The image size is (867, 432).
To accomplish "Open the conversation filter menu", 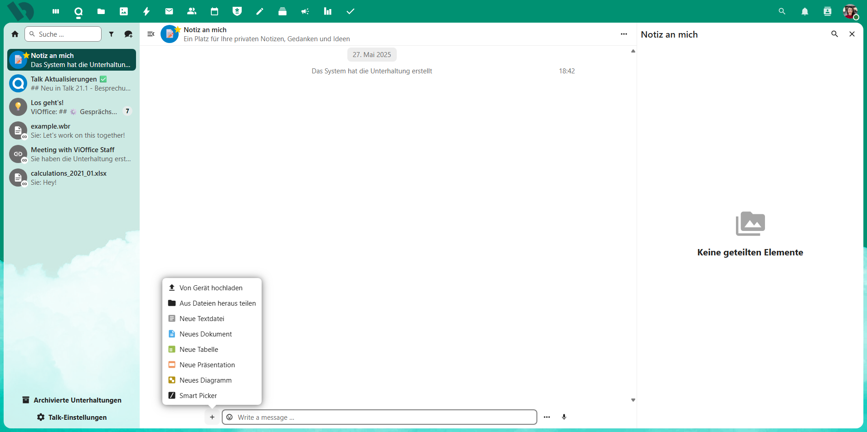I will click(111, 34).
